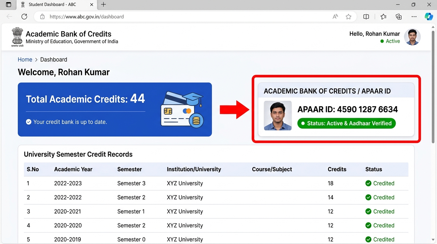Viewport: 437px width, 244px height.
Task: Click the Government of India emblem logo
Action: coord(17,37)
